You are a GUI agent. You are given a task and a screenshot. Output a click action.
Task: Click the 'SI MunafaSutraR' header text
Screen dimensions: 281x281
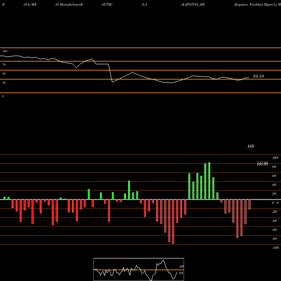[x=69, y=4]
